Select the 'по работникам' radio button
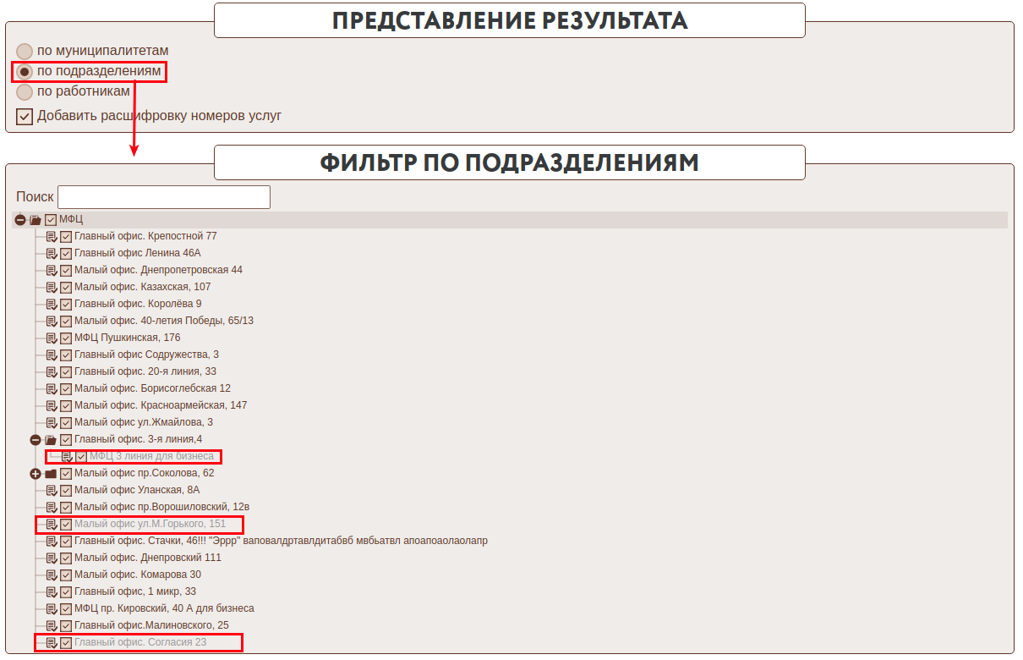1023x660 pixels. [25, 91]
